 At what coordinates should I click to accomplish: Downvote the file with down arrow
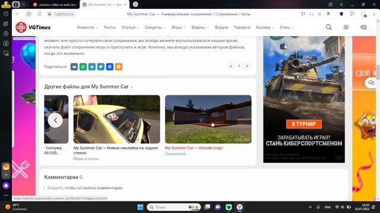[231, 66]
